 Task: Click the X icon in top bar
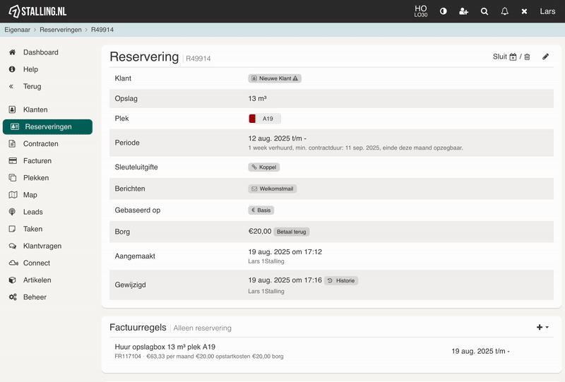[524, 11]
